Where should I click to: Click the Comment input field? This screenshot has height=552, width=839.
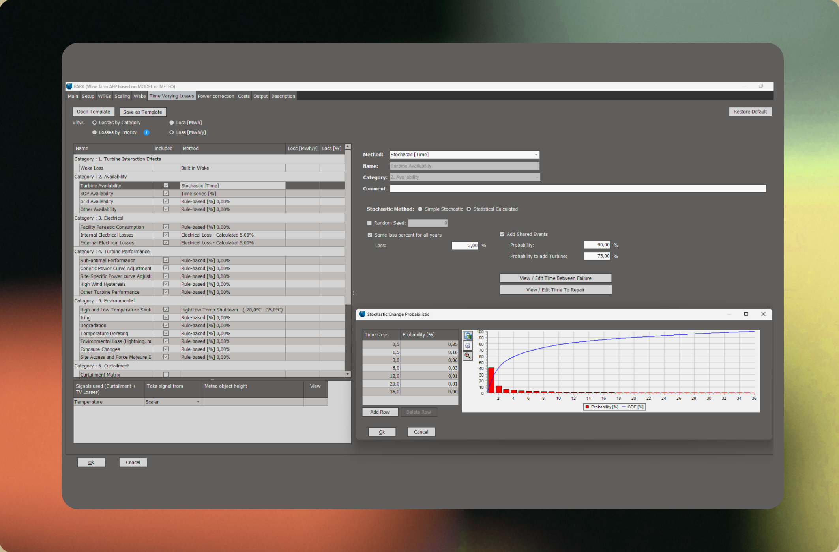click(578, 189)
